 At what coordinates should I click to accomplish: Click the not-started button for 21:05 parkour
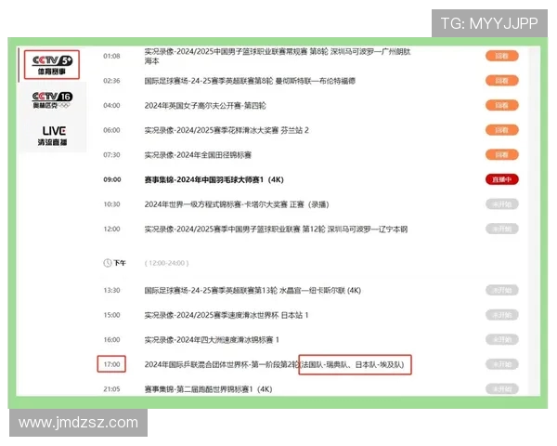pyautogui.click(x=502, y=389)
